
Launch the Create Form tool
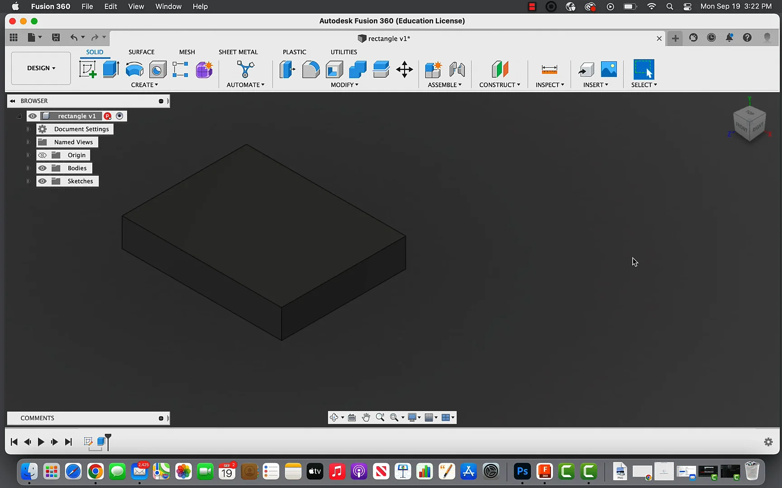tap(204, 69)
